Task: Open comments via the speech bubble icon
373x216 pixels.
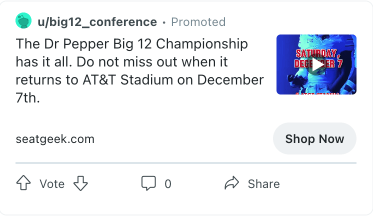Action: [148, 183]
